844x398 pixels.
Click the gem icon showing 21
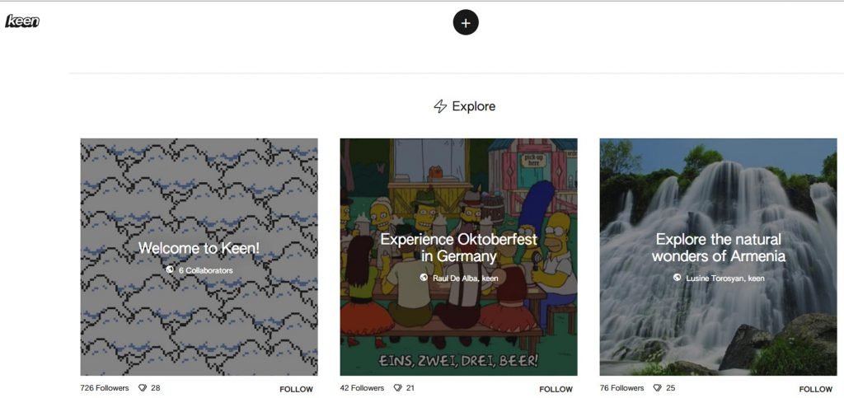click(398, 387)
